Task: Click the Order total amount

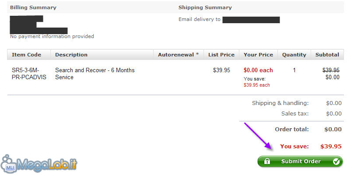Action: [x=333, y=129]
